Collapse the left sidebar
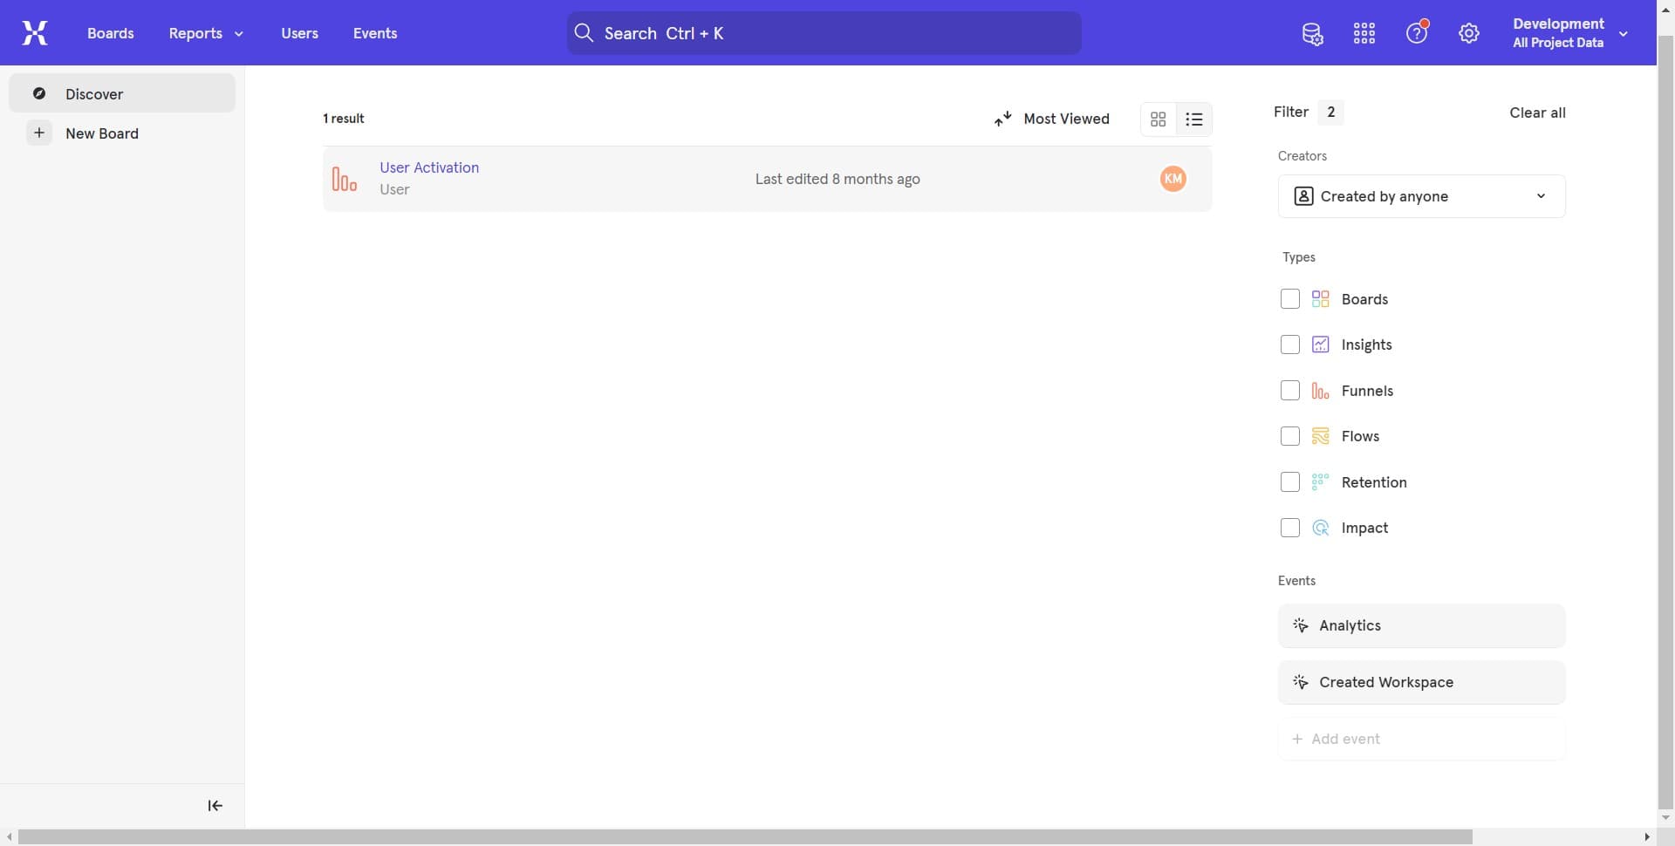This screenshot has width=1675, height=846. click(x=213, y=805)
